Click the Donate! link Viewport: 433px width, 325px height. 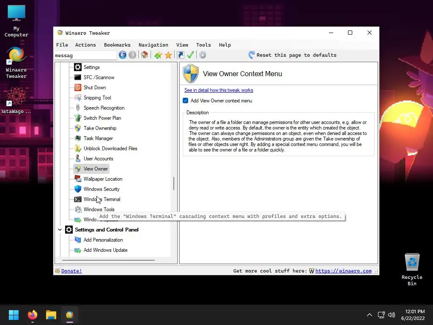click(x=71, y=271)
